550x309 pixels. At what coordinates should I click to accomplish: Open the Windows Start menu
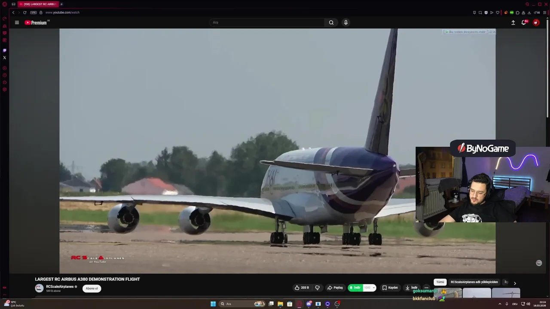(213, 304)
